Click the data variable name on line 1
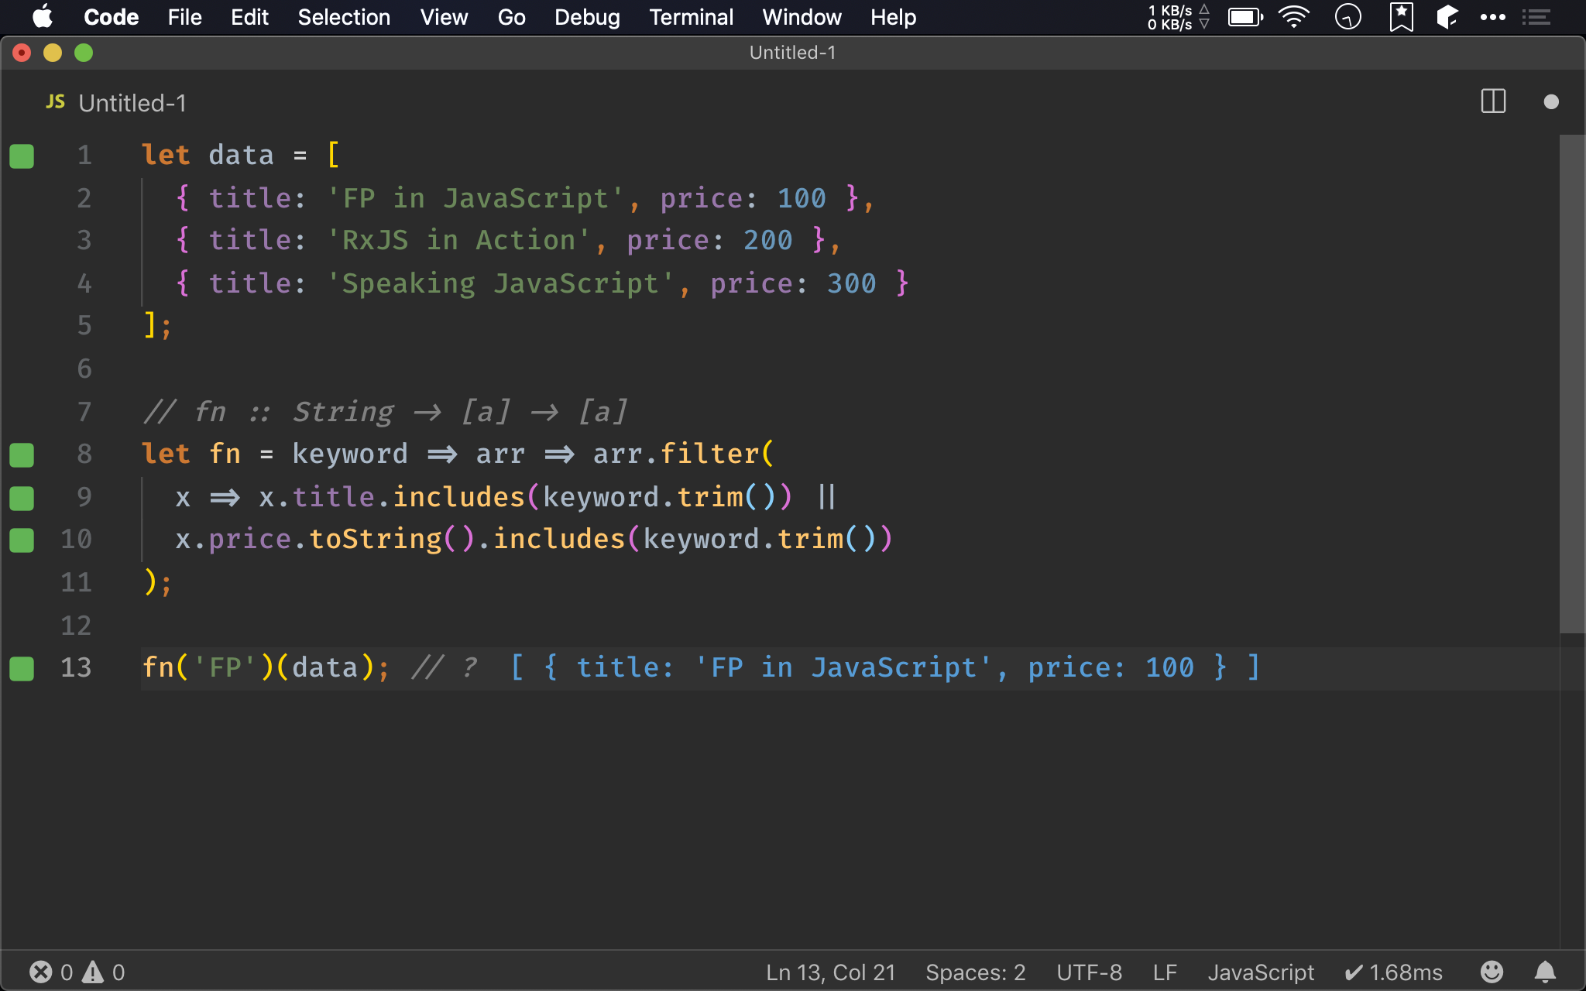The height and width of the screenshot is (991, 1586). [x=241, y=155]
